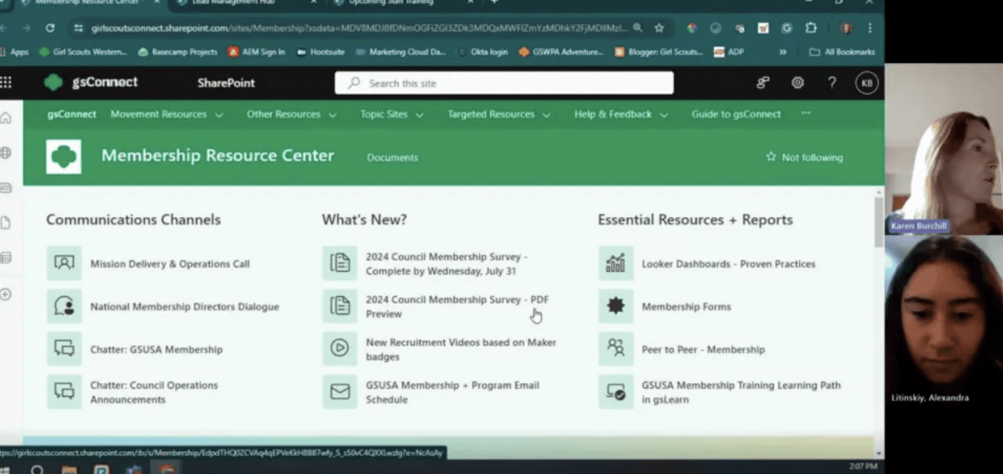Click the chart icon for Looker Dashboards

click(616, 263)
